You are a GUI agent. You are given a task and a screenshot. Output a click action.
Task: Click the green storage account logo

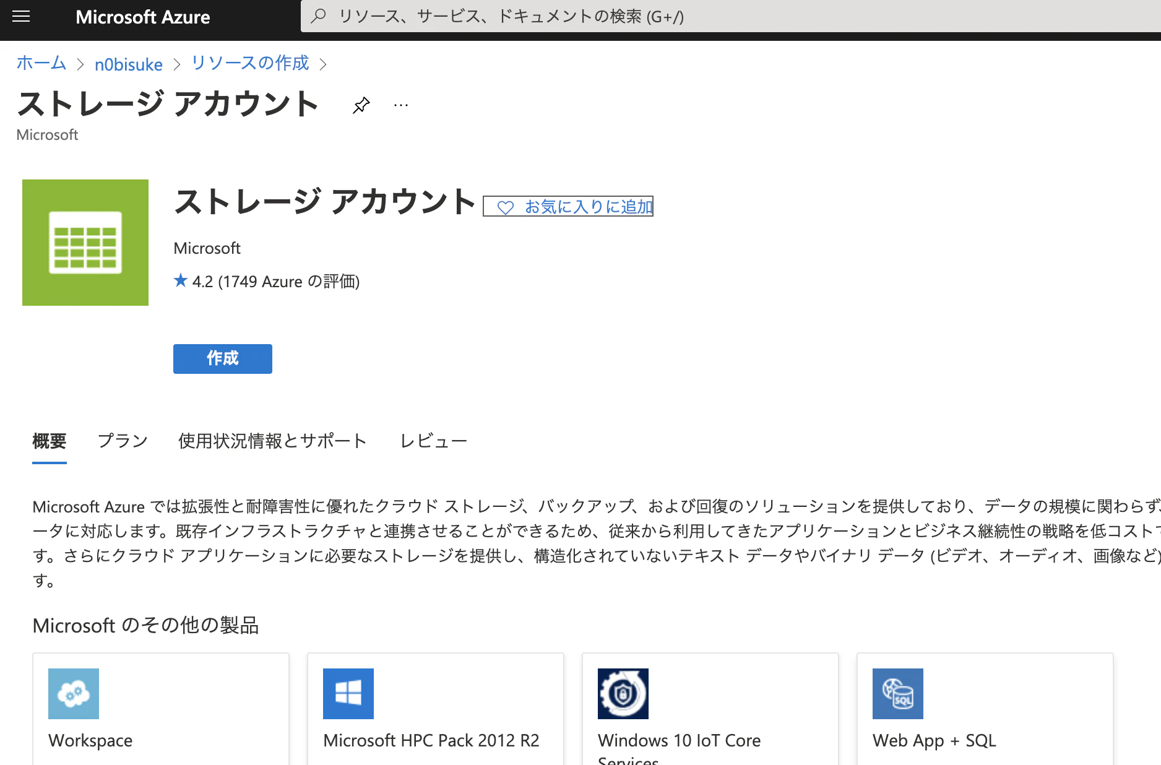[x=85, y=243]
